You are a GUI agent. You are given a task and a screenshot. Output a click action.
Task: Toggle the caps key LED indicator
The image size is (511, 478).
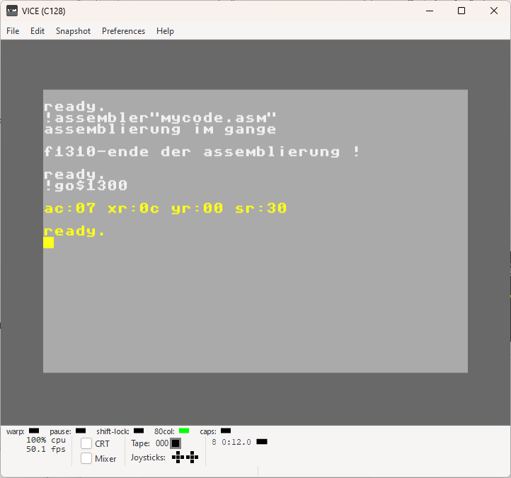click(226, 431)
